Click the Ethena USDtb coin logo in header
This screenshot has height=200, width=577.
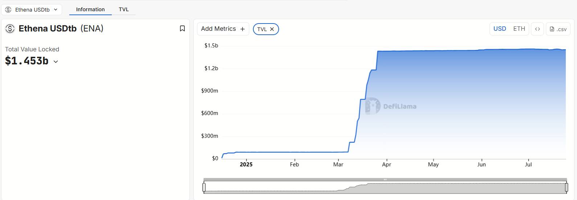click(x=10, y=29)
